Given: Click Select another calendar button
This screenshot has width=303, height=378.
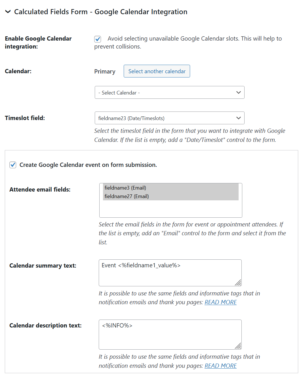Looking at the screenshot, I should (157, 71).
